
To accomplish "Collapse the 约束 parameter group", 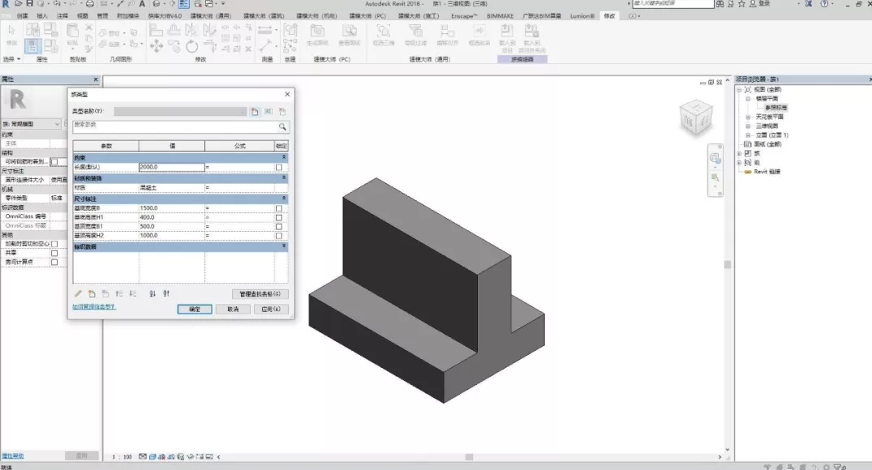I will click(284, 158).
